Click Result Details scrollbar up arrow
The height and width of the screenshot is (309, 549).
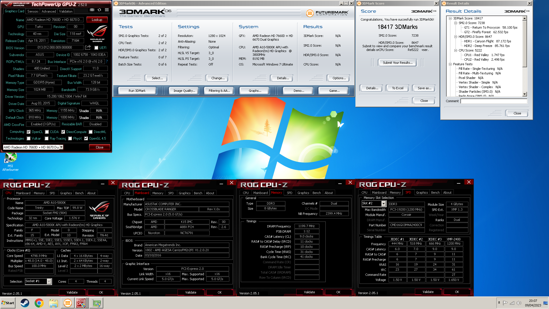(x=524, y=18)
